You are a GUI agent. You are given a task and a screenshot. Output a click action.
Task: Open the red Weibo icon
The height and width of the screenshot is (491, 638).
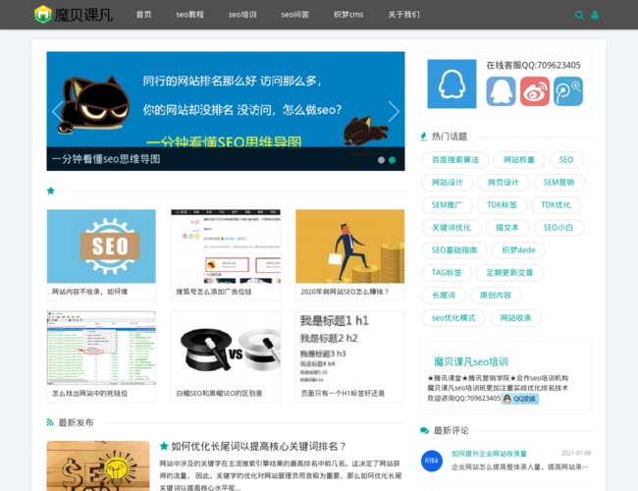pyautogui.click(x=535, y=91)
